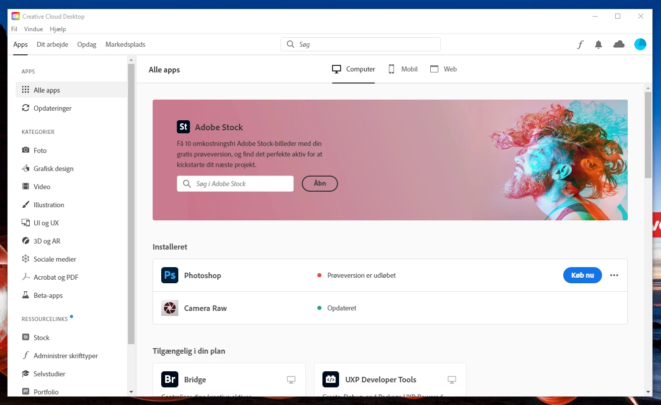Click the sidebar scroll down arrow
The image size is (661, 405).
tap(131, 392)
